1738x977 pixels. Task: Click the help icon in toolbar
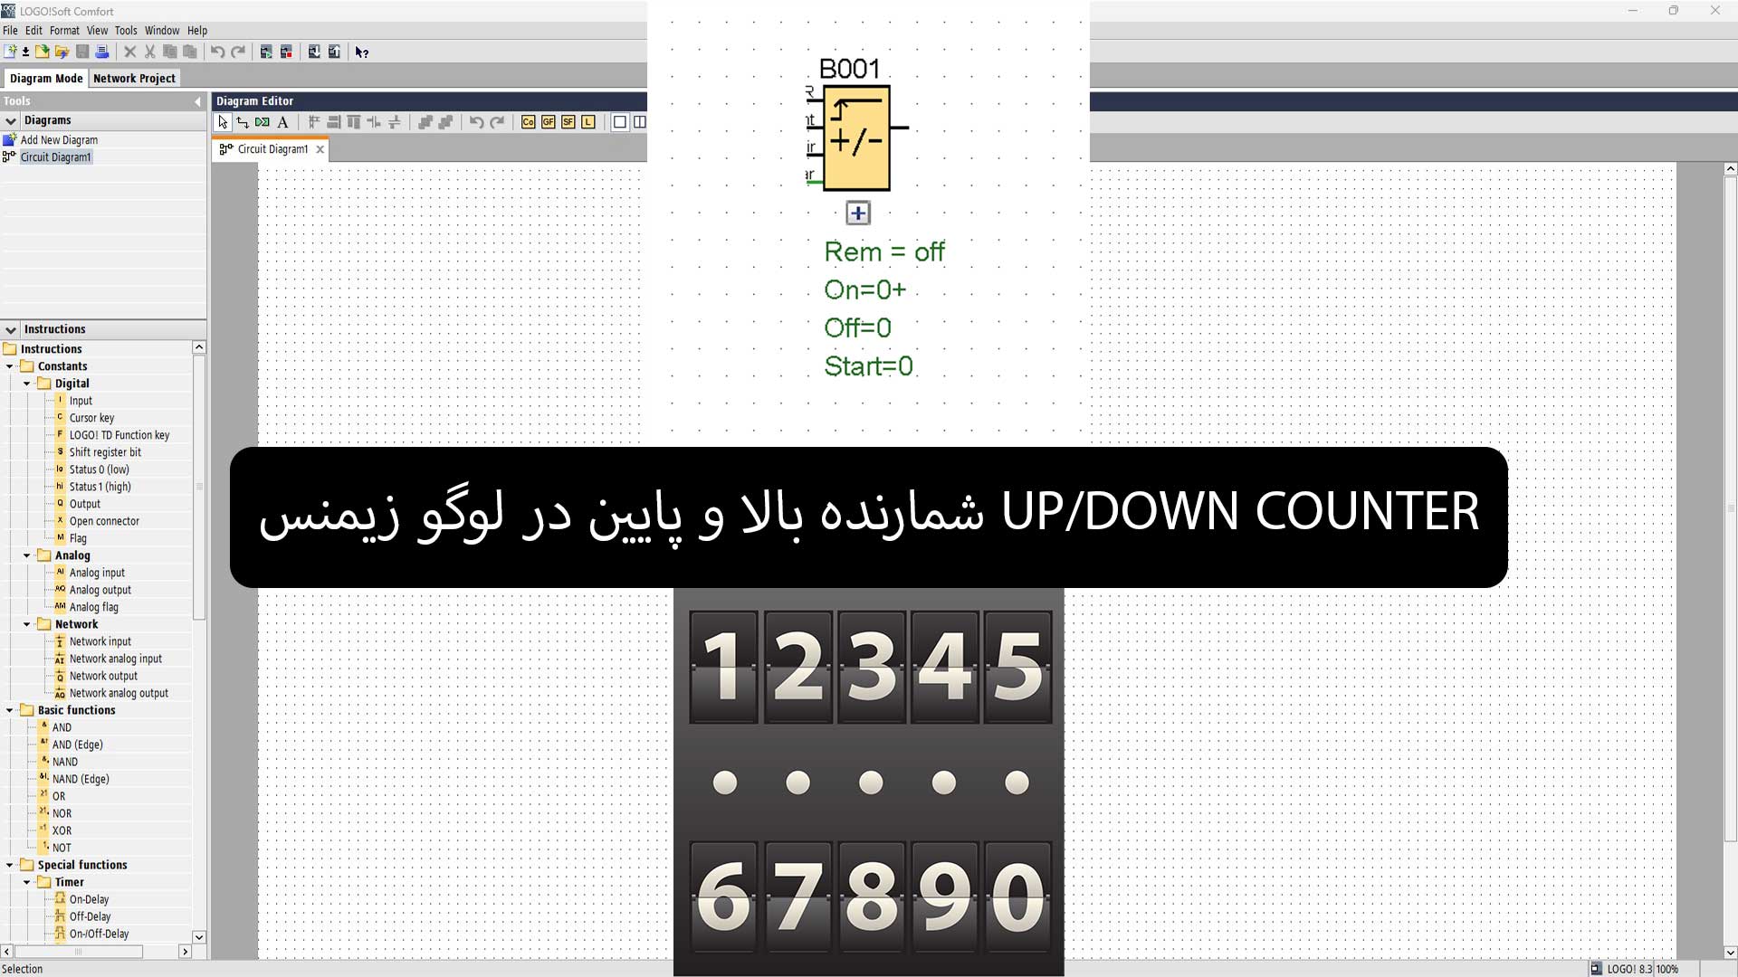[x=362, y=52]
